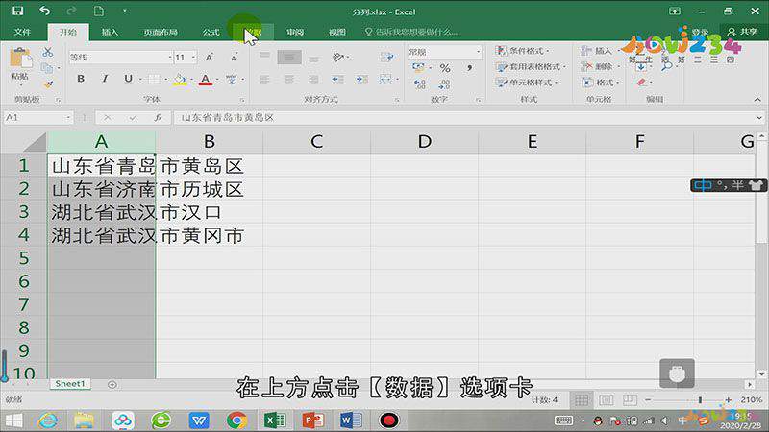Collapse the ribbon with chevron
The width and height of the screenshot is (769, 432).
[757, 100]
